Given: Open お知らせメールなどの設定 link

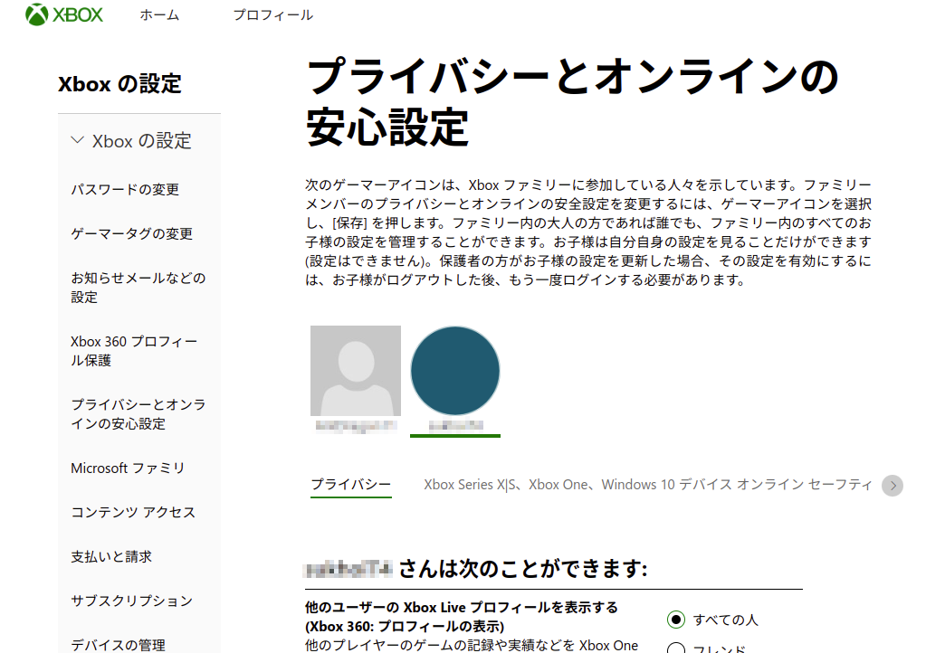Looking at the screenshot, I should [x=138, y=288].
